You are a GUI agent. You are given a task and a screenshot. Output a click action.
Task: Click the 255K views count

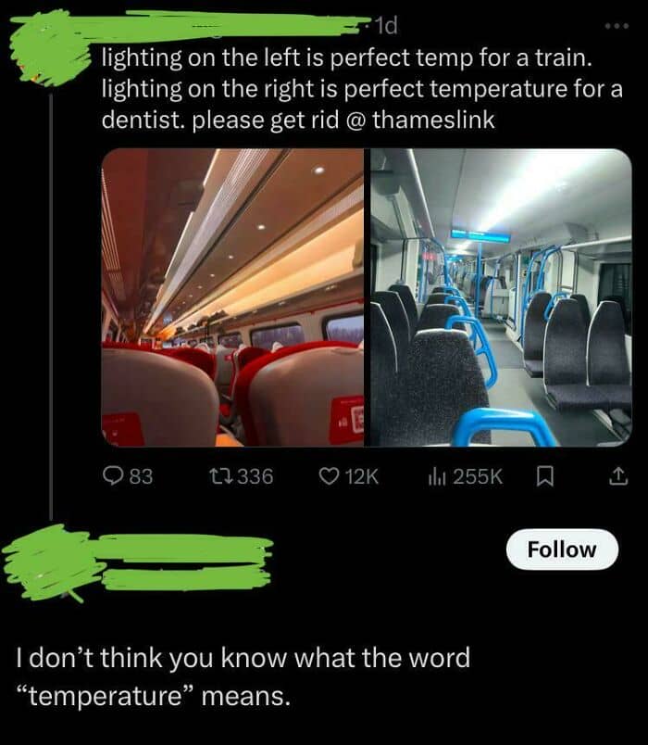478,476
